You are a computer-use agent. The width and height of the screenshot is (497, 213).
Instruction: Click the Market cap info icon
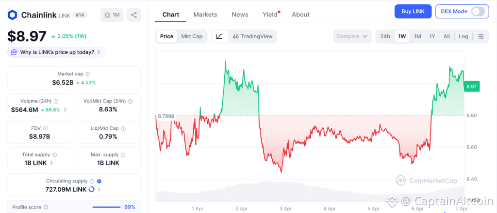[87, 74]
